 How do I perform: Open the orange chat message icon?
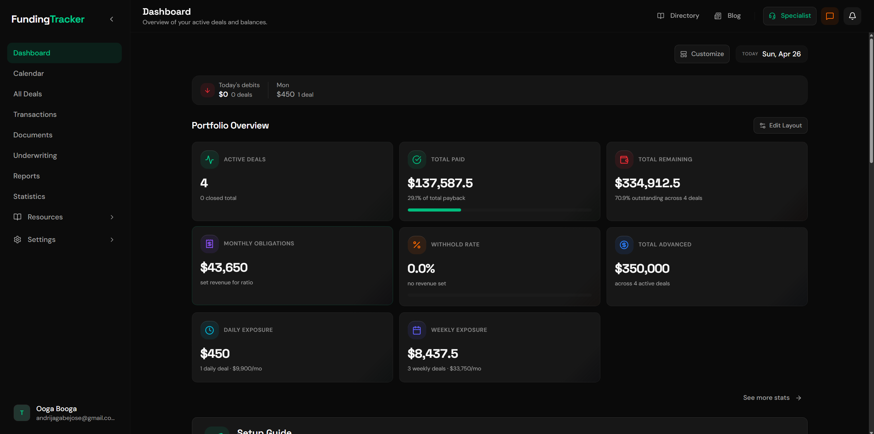[x=830, y=16]
